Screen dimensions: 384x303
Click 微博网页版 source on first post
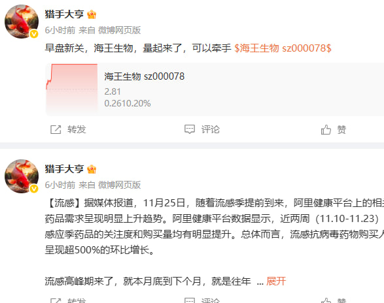[119, 30]
